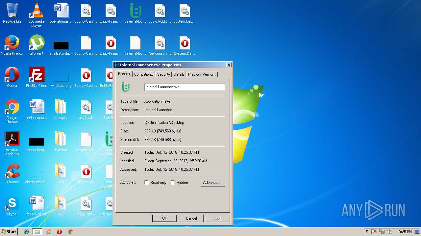Open the Recycle Bin desktop icon
This screenshot has width=421, height=236.
pyautogui.click(x=12, y=13)
